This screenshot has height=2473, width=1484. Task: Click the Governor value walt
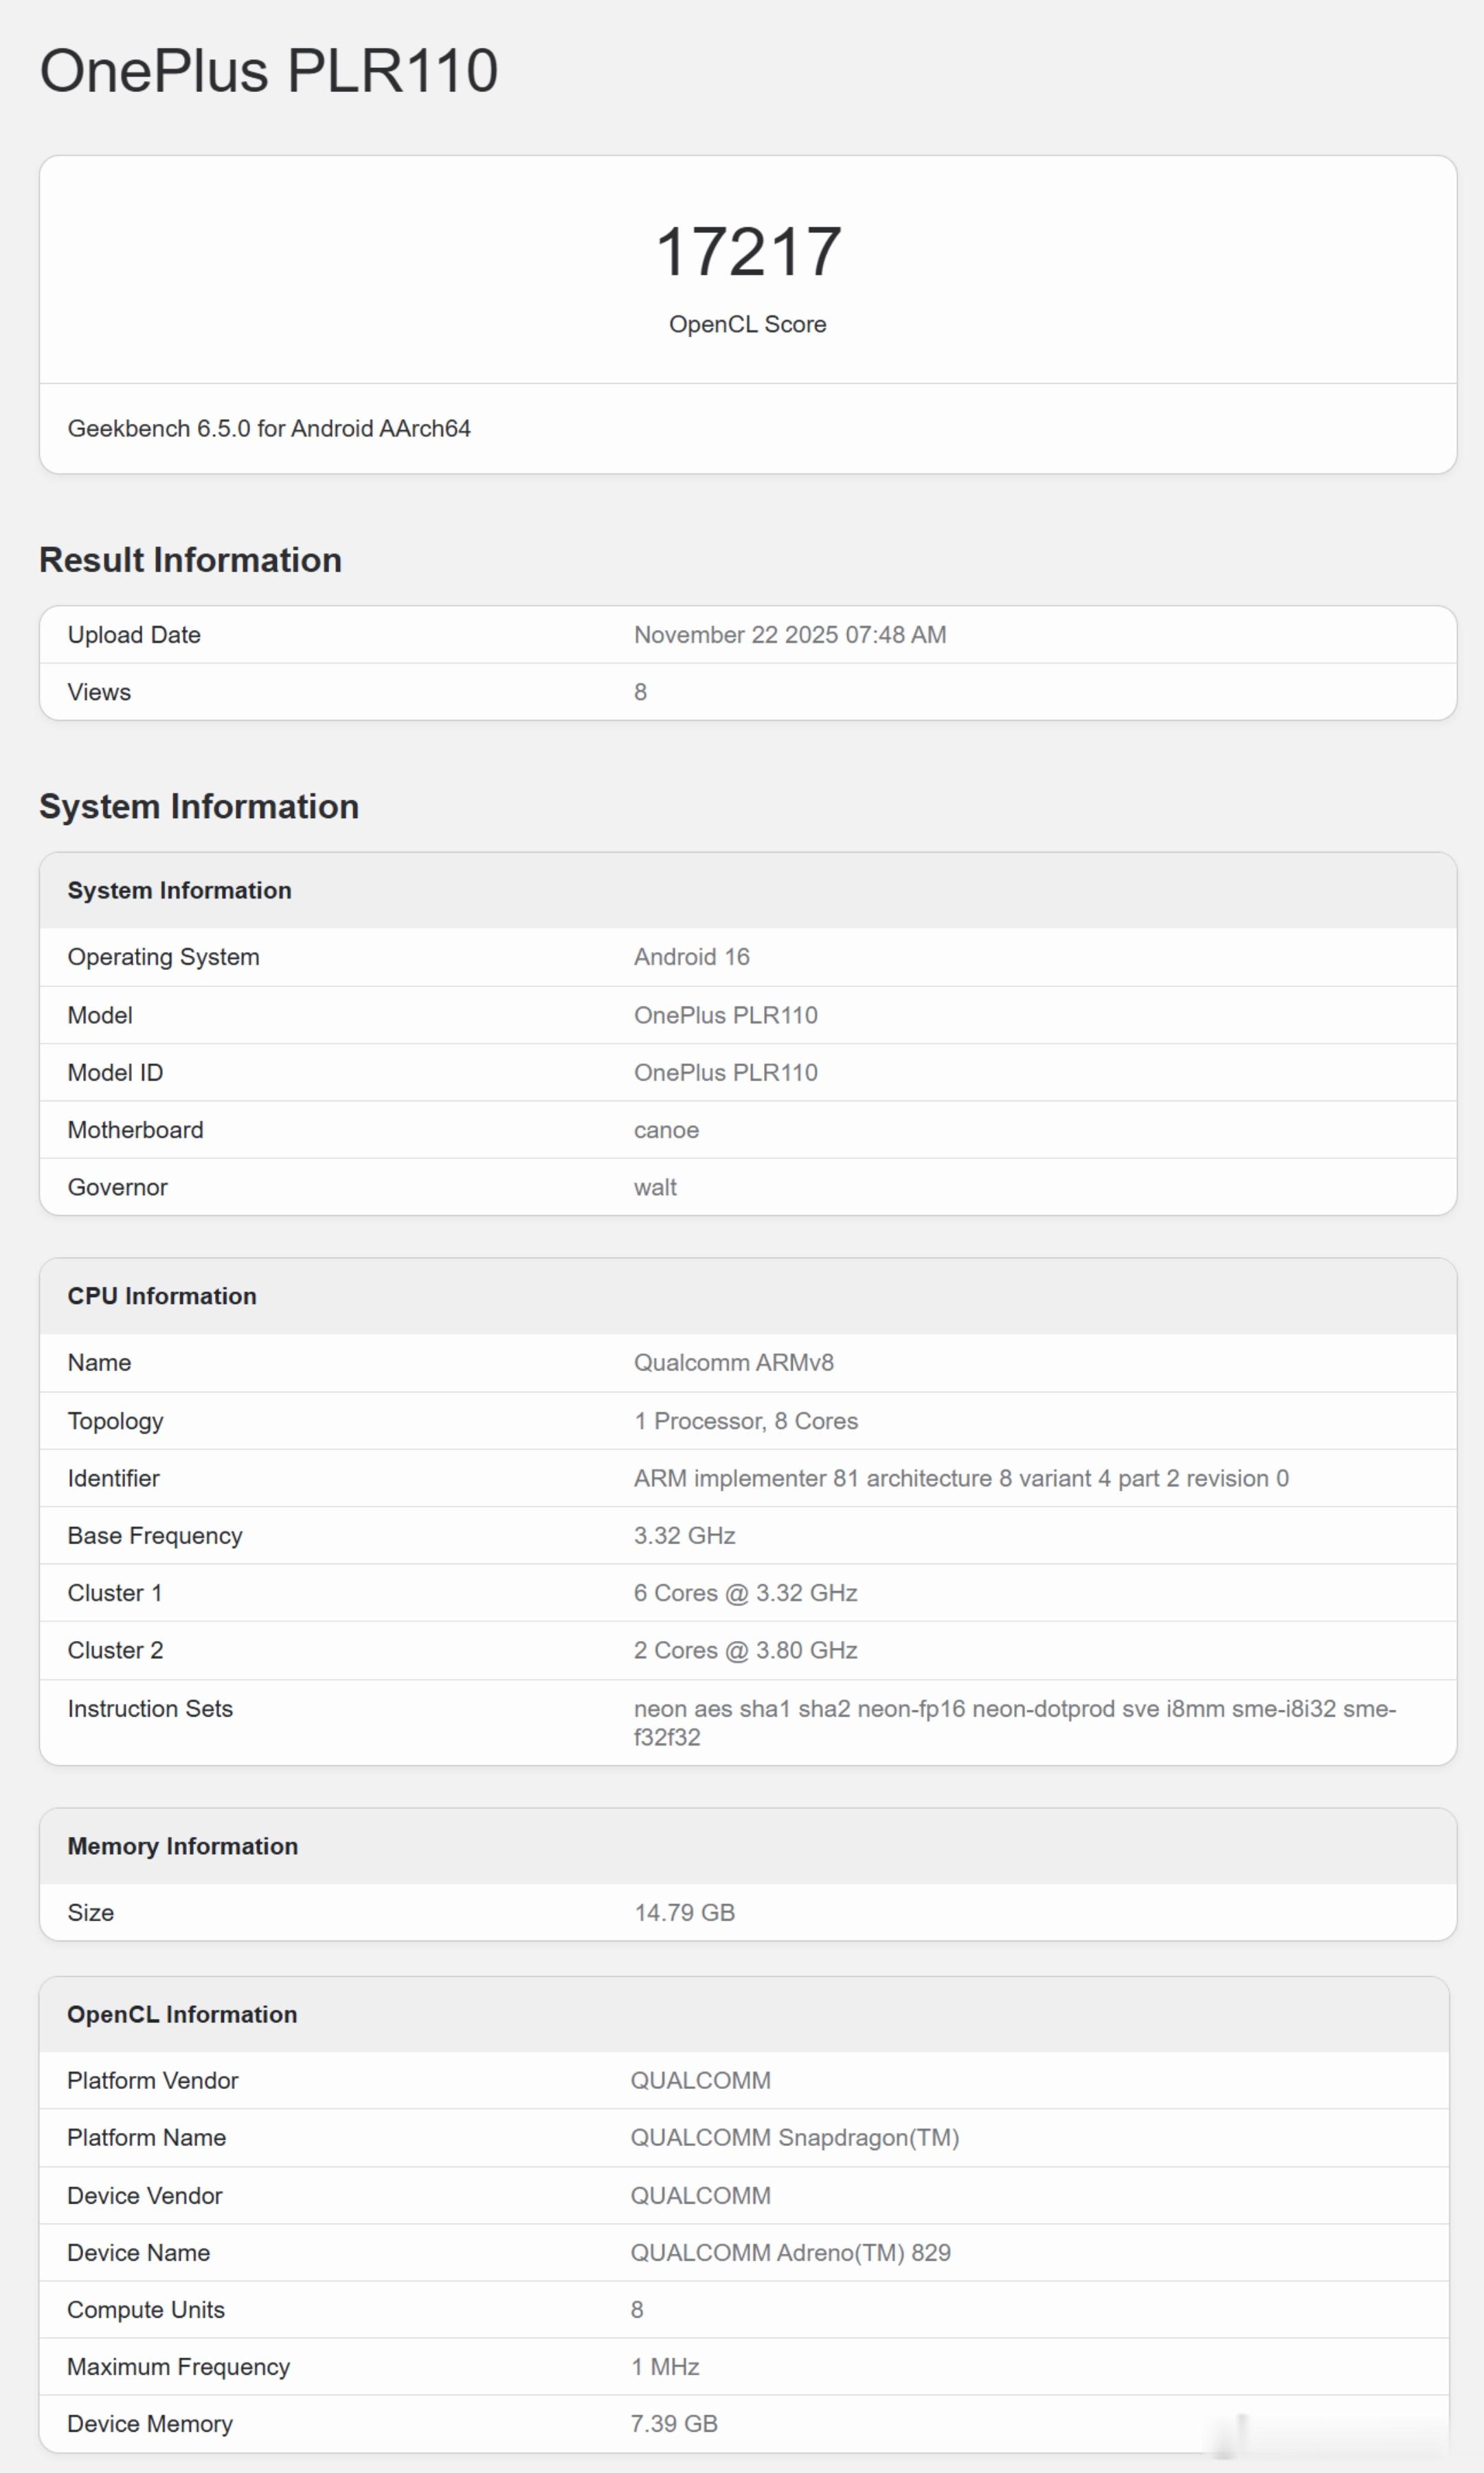point(655,1186)
